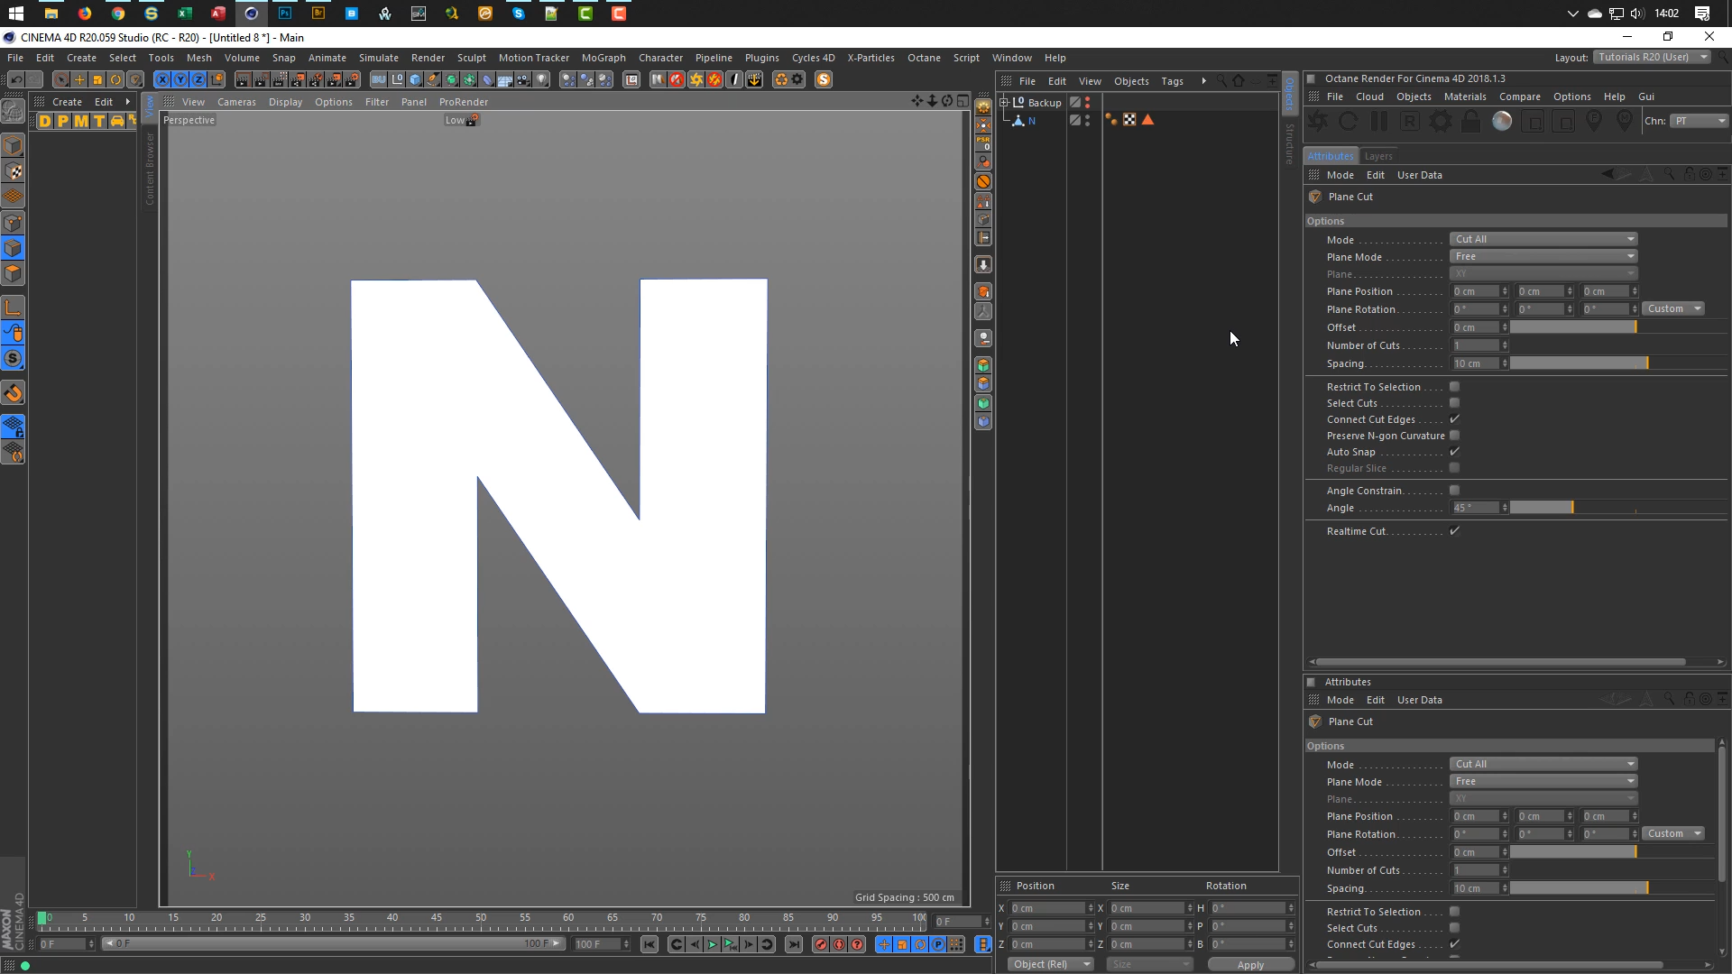Toggle Connect Cut Edges checkbox
This screenshot has height=974, width=1732.
[x=1456, y=418]
